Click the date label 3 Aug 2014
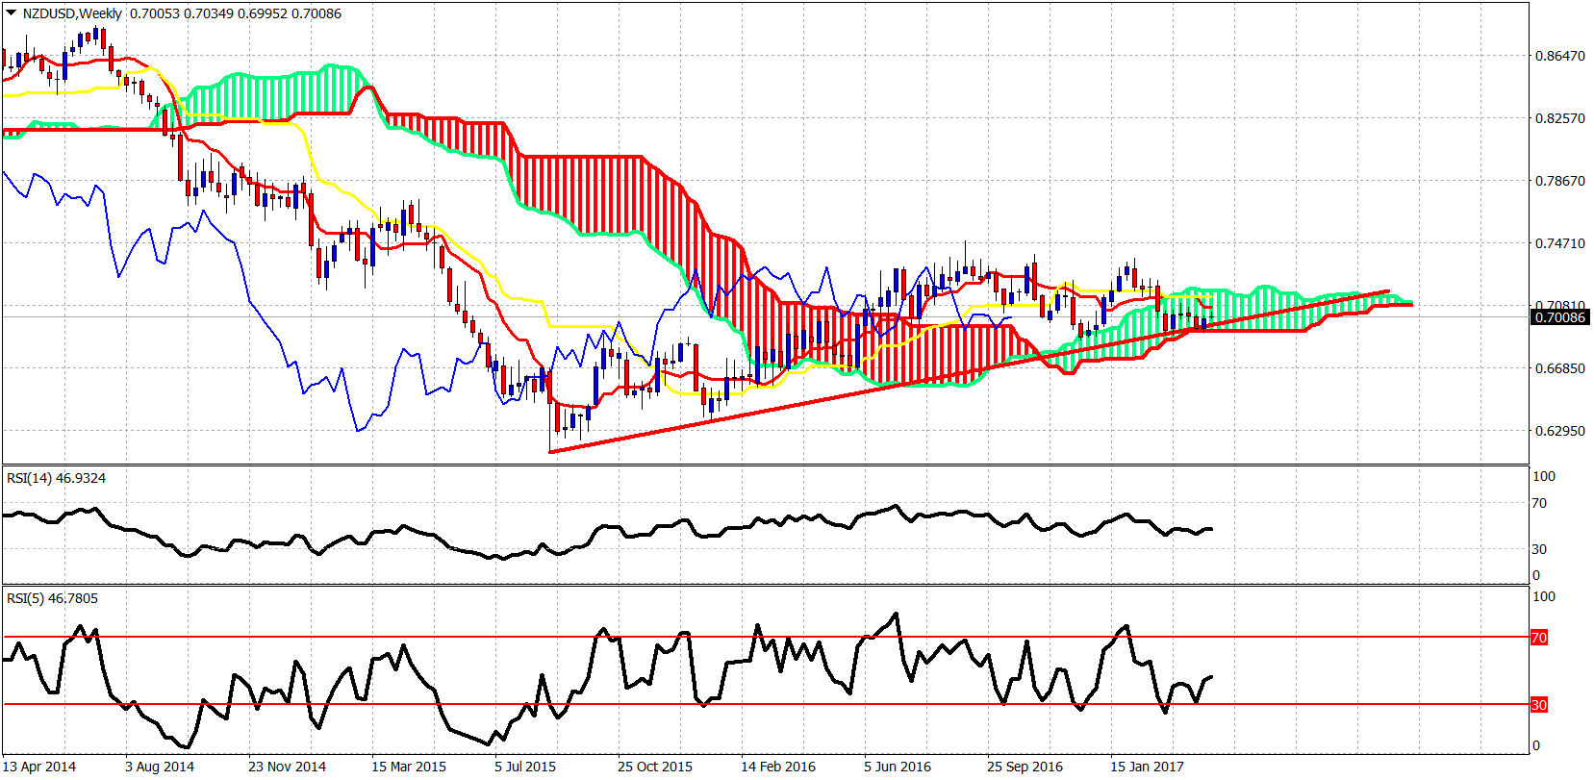1594x780 pixels. 160,767
